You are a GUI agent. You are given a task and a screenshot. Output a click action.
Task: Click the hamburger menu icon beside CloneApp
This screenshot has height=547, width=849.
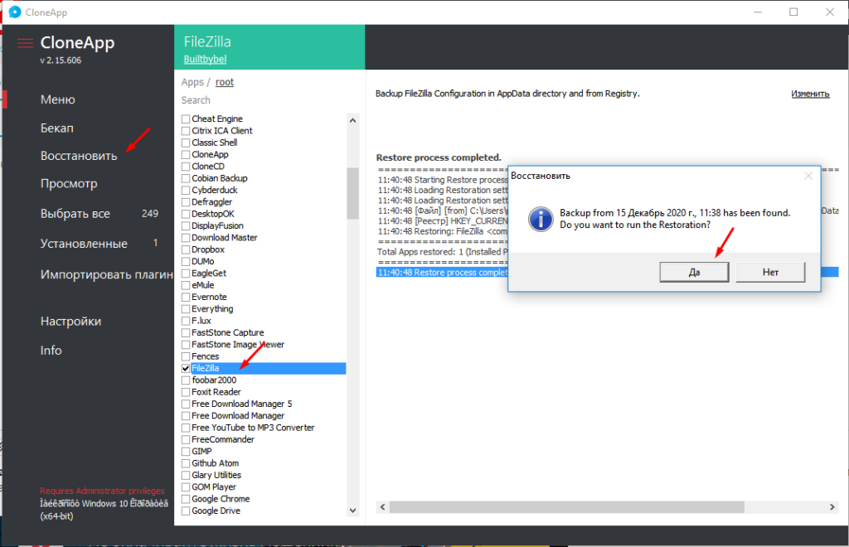(x=25, y=43)
